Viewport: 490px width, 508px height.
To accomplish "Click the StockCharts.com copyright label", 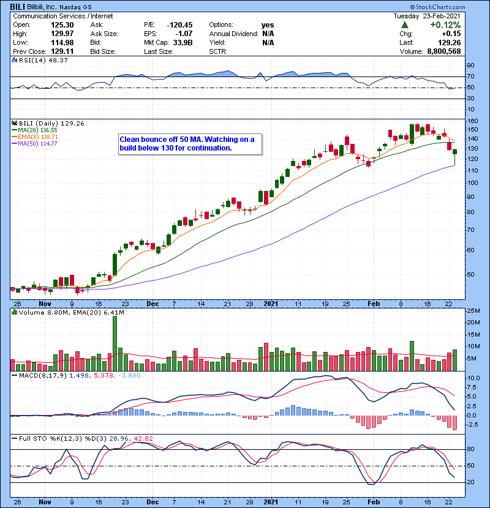I will click(437, 7).
